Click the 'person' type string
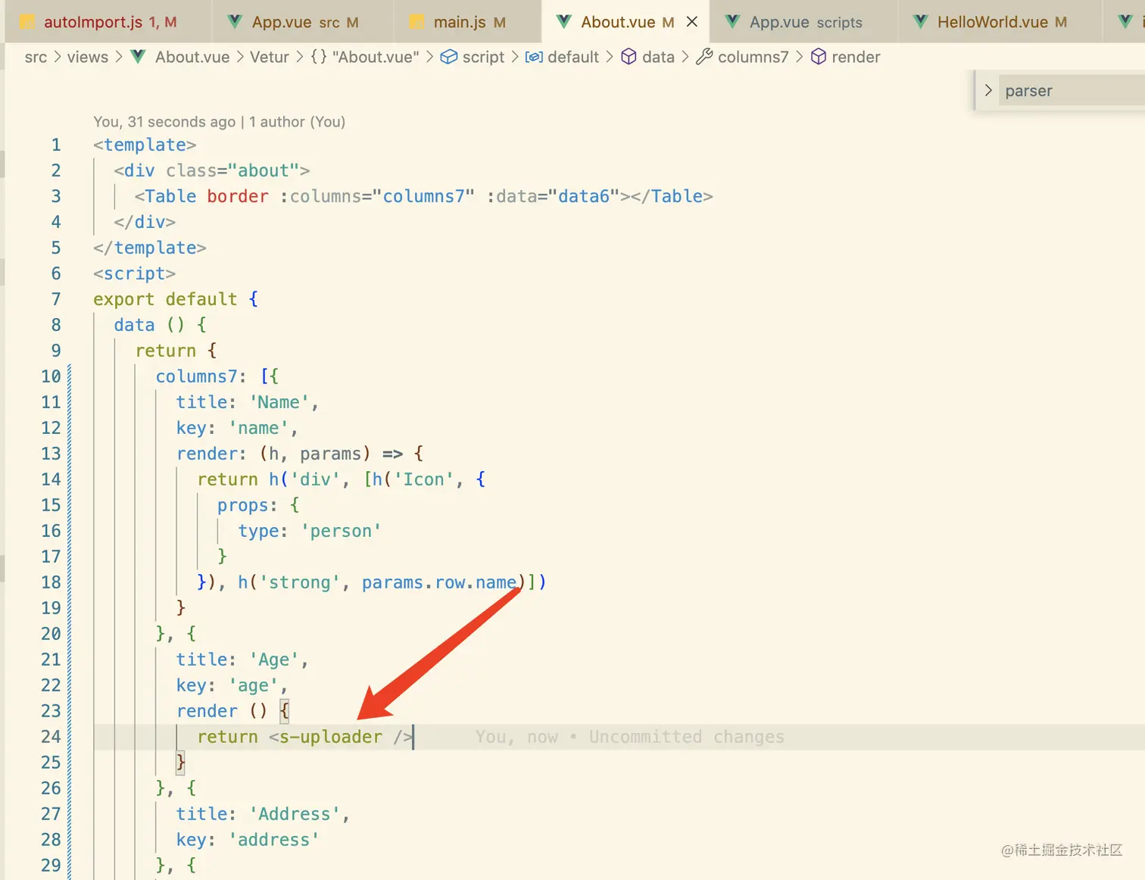Viewport: 1145px width, 880px height. (x=341, y=531)
